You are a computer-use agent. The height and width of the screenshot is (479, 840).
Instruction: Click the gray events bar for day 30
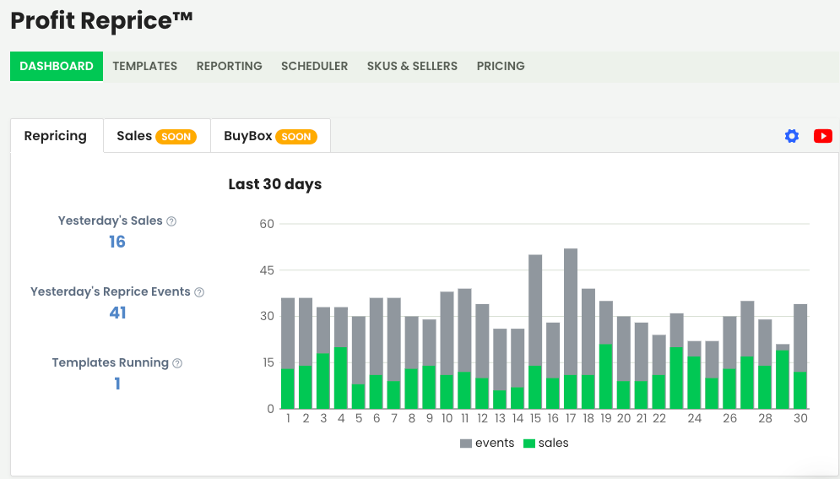pos(800,338)
